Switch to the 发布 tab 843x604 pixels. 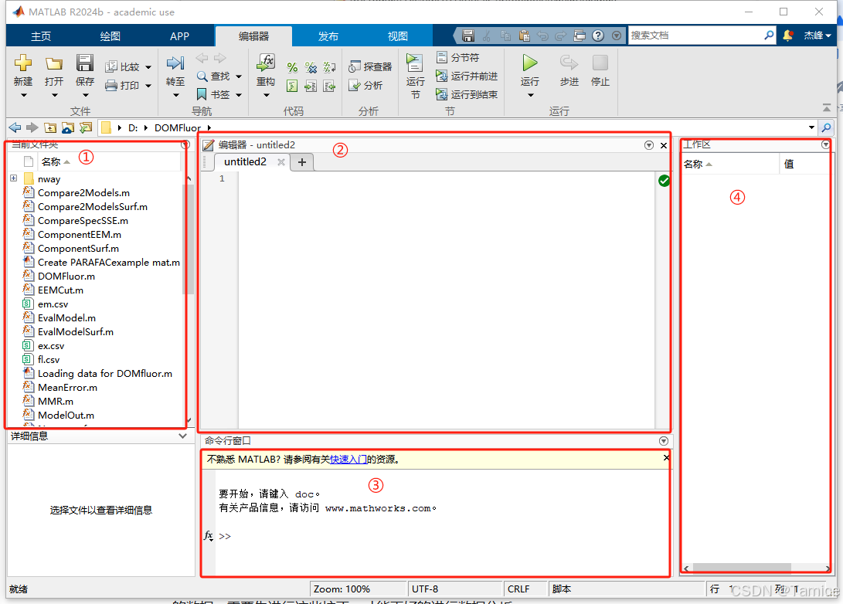click(x=328, y=36)
